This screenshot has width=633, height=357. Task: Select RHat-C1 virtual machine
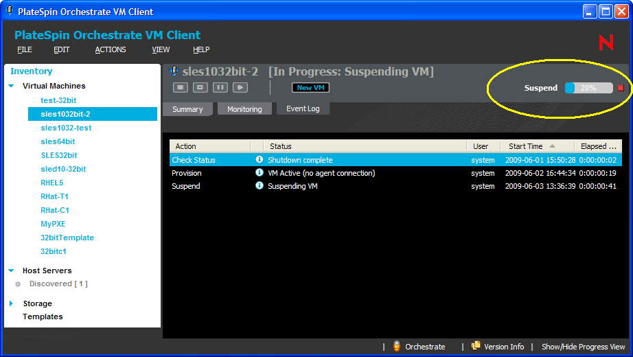tap(55, 210)
